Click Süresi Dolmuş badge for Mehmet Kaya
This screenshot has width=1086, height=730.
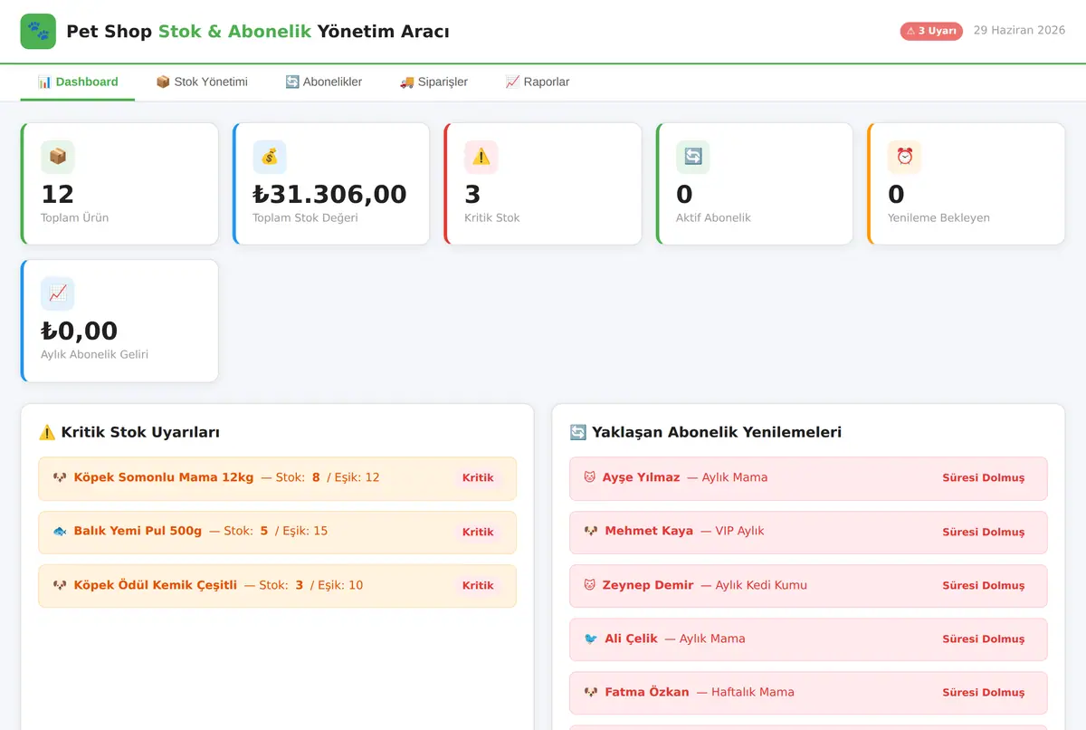pyautogui.click(x=984, y=533)
